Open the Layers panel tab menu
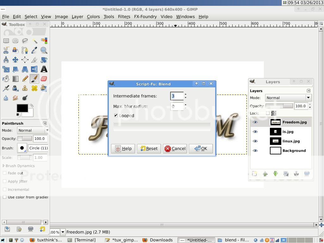Screen dimensions: 324x243 (x=308, y=91)
